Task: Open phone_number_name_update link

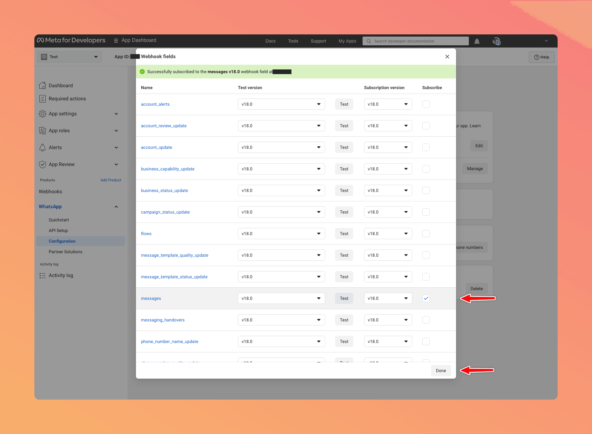Action: [170, 341]
